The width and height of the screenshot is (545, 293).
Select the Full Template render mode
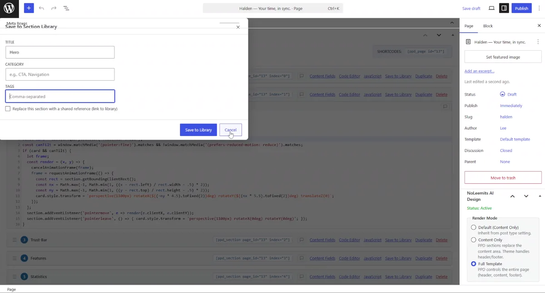[x=474, y=264]
